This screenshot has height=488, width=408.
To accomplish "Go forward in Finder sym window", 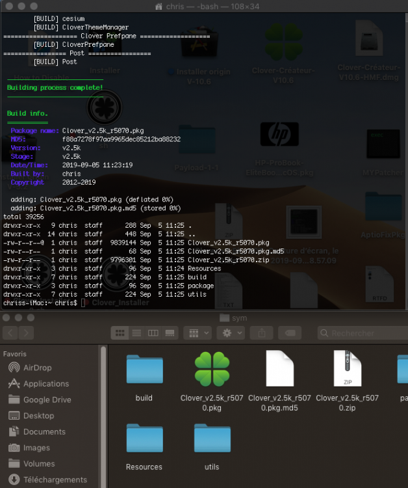I will [26, 333].
